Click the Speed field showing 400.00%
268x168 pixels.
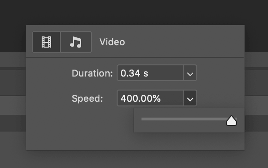pos(150,98)
